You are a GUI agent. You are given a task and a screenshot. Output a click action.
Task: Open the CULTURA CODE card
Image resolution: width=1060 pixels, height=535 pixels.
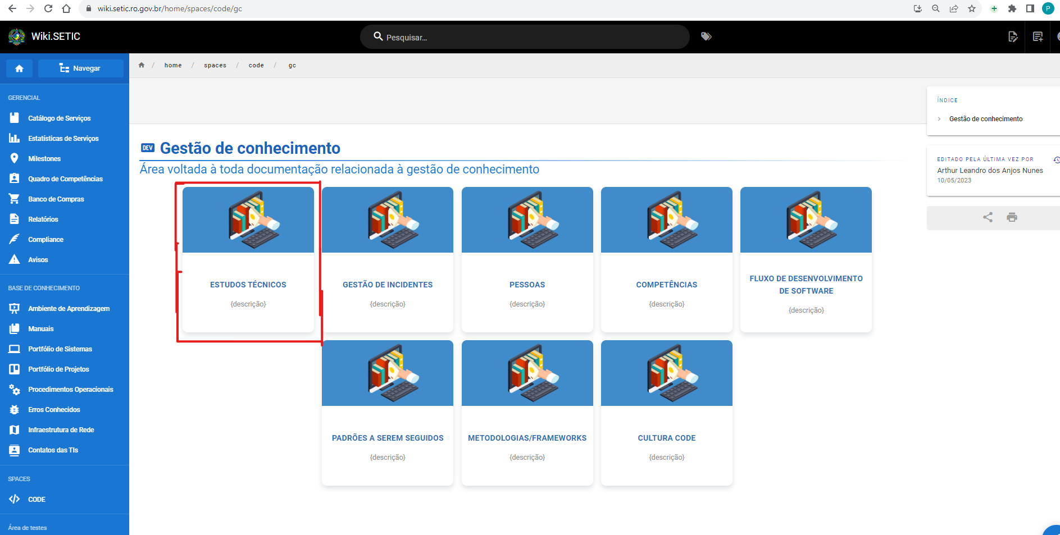(667, 413)
